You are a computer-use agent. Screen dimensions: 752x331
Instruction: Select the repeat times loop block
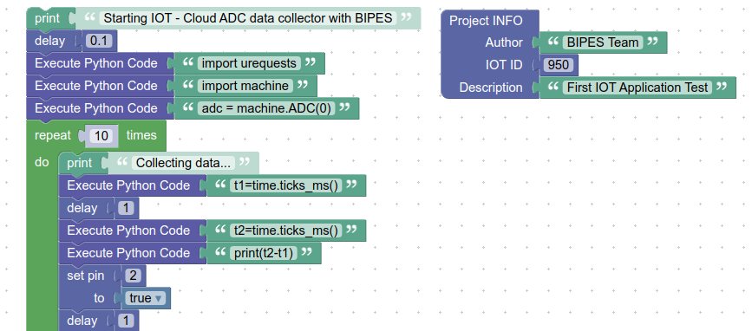point(96,135)
